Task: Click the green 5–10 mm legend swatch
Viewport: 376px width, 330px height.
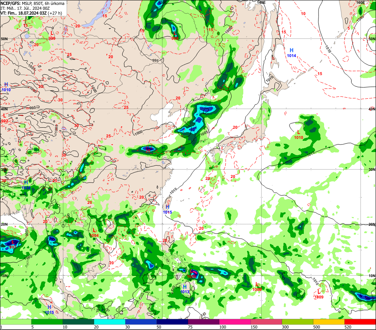Action: point(47,322)
